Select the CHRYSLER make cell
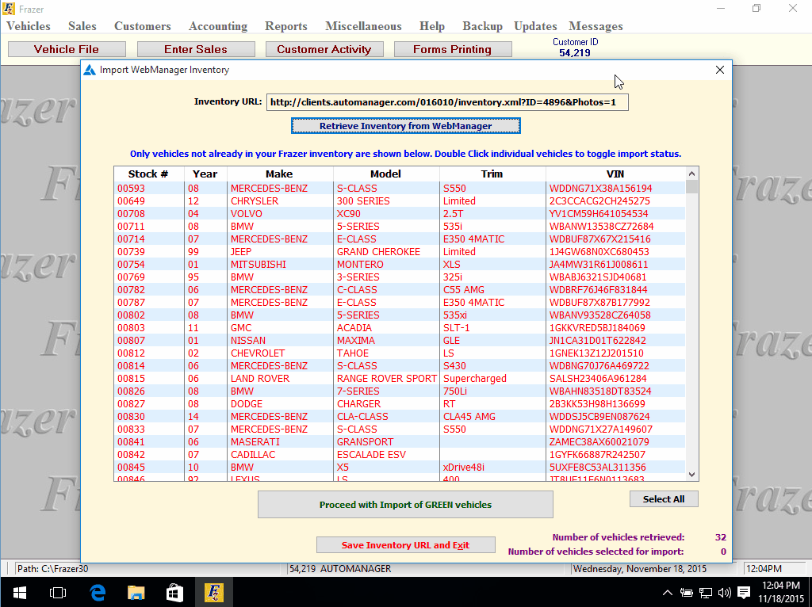812x607 pixels. [280, 201]
